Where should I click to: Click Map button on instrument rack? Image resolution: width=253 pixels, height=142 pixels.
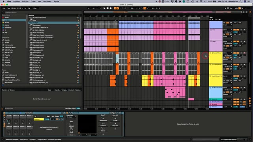(31, 113)
